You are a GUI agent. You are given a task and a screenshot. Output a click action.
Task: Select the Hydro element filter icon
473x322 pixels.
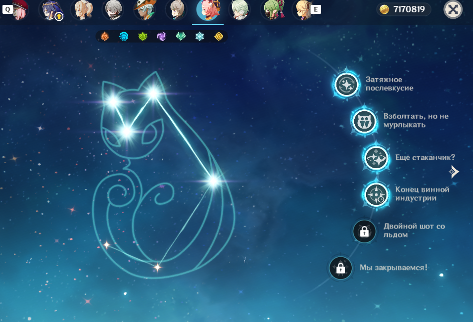point(124,37)
